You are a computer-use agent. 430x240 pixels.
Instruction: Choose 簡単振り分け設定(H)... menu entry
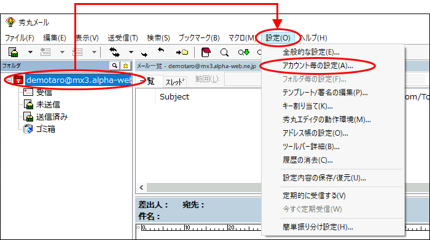[318, 227]
